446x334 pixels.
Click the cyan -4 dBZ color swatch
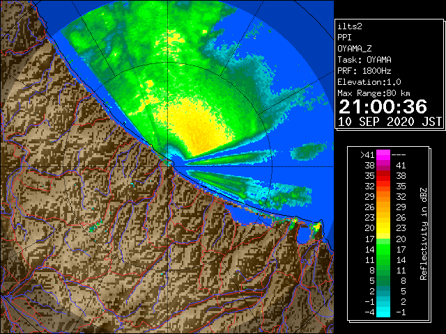[383, 312]
